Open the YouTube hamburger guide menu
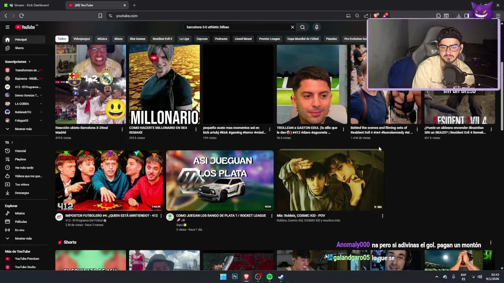The image size is (504, 283). 7,27
